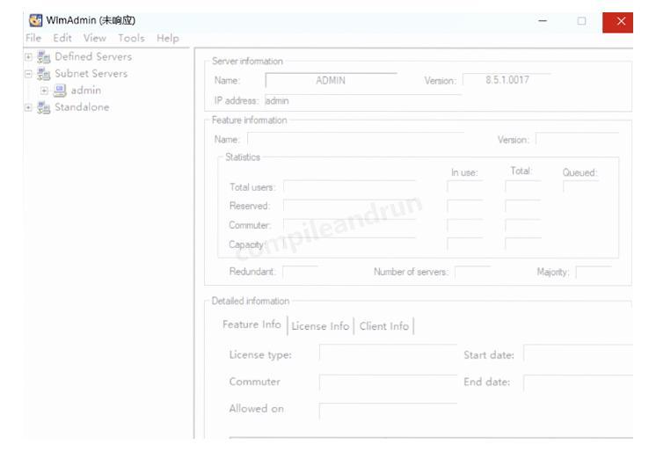Click the End date field
This screenshot has width=656, height=452.
pos(578,382)
